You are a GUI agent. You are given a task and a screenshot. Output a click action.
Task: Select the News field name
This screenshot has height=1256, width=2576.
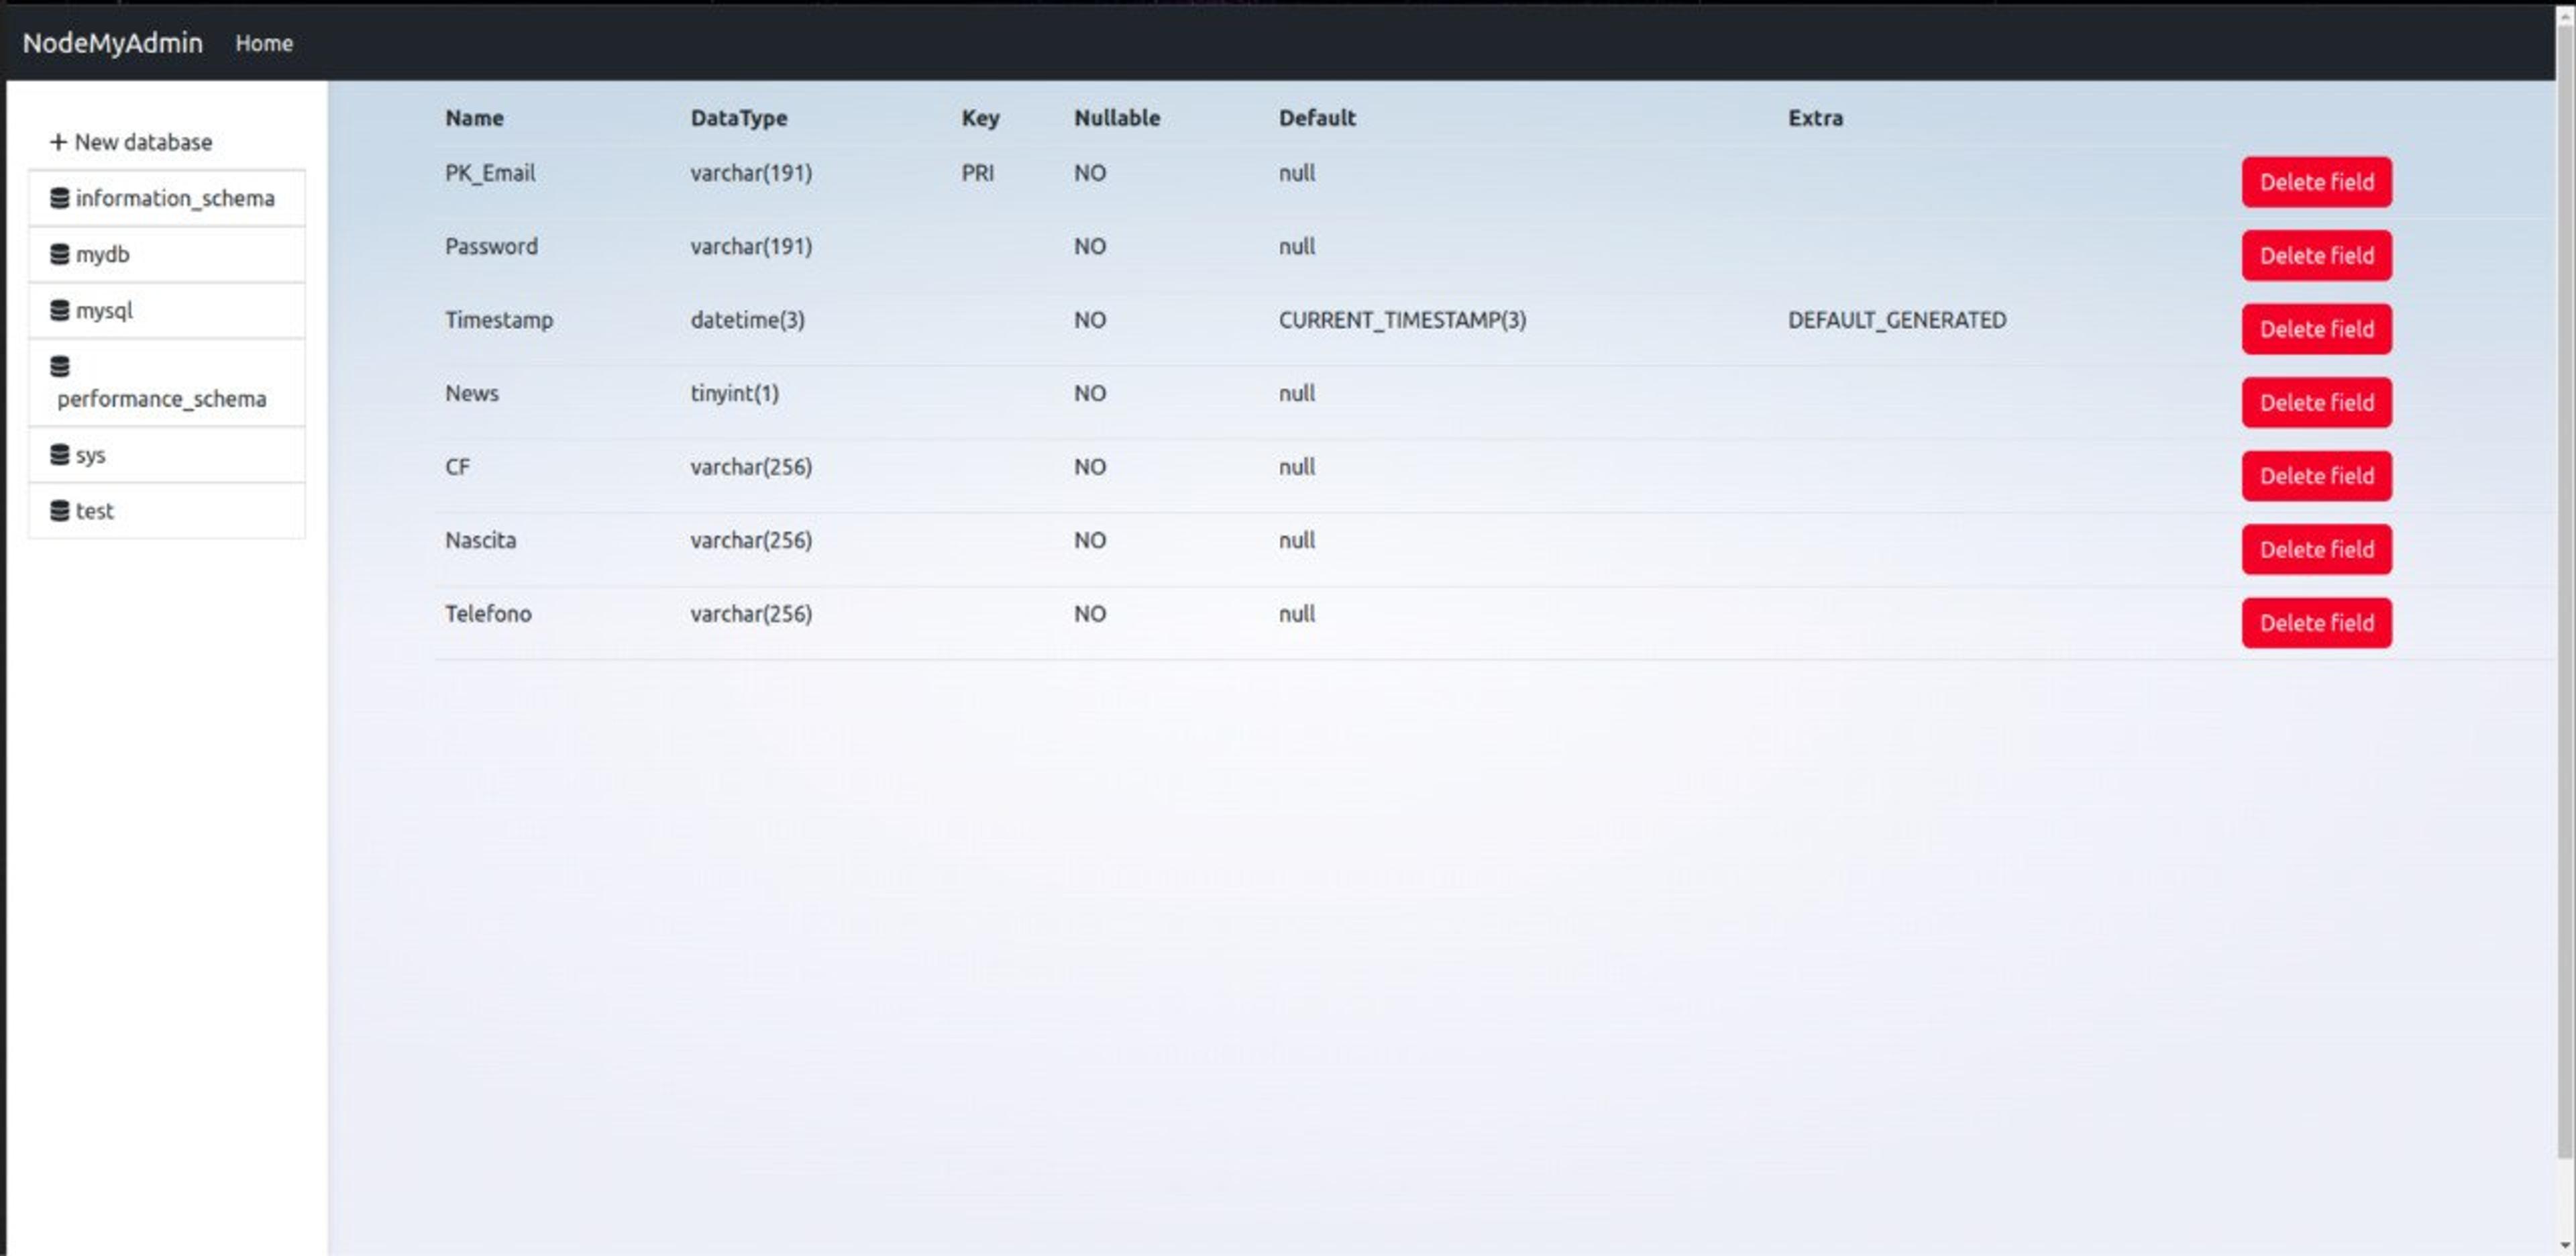472,393
